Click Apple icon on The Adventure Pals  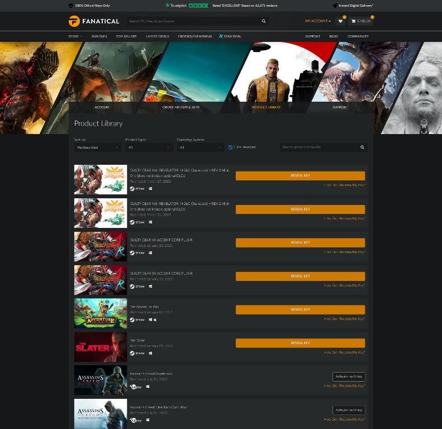pos(155,320)
